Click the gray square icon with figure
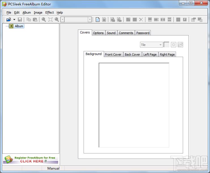The image size is (210, 173). click(185, 20)
